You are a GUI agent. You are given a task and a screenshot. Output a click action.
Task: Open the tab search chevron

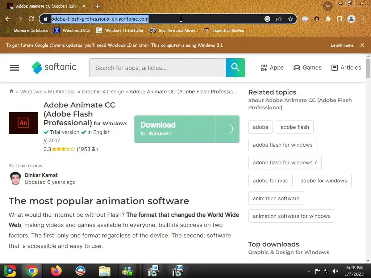pos(328,6)
